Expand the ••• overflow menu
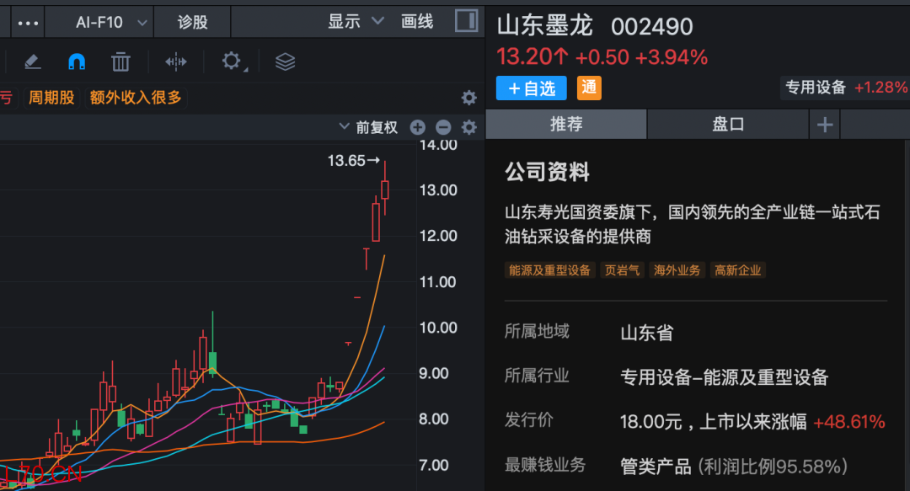The height and width of the screenshot is (491, 910). [x=27, y=21]
